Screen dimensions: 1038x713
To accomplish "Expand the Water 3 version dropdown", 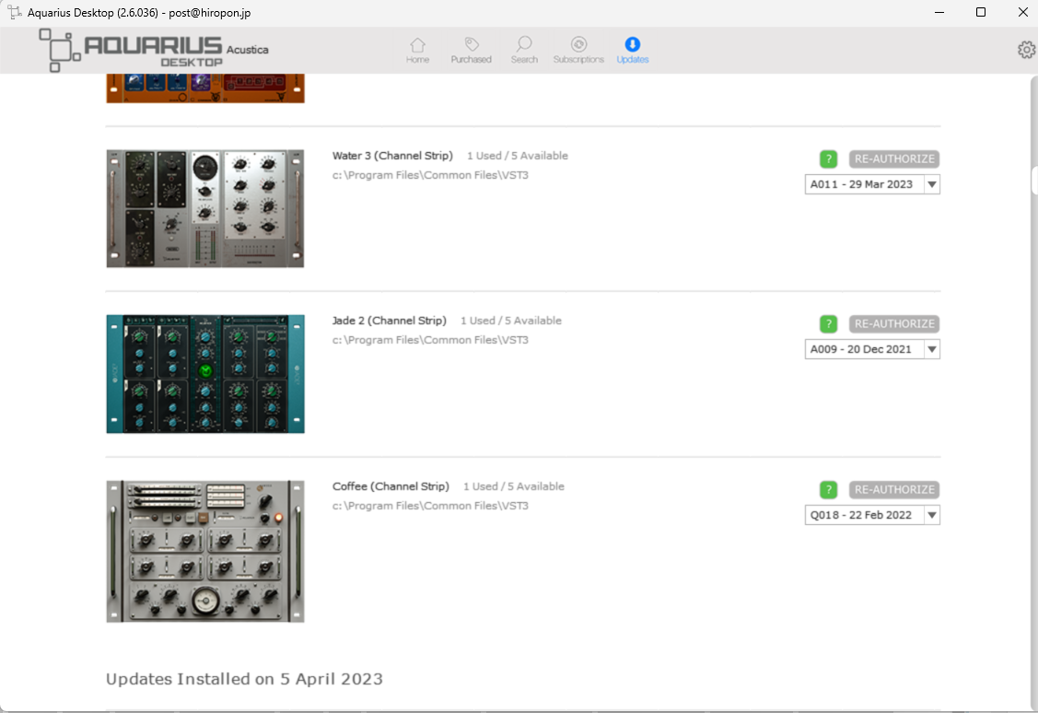I will click(931, 184).
